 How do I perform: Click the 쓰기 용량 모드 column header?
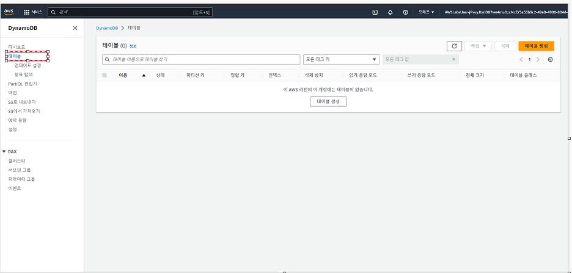tap(421, 76)
